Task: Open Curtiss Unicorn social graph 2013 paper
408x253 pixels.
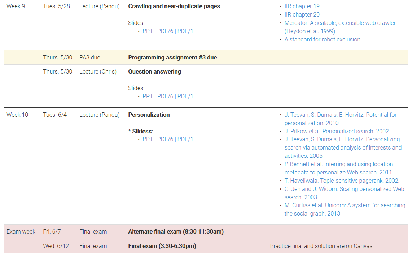Action: coord(345,209)
